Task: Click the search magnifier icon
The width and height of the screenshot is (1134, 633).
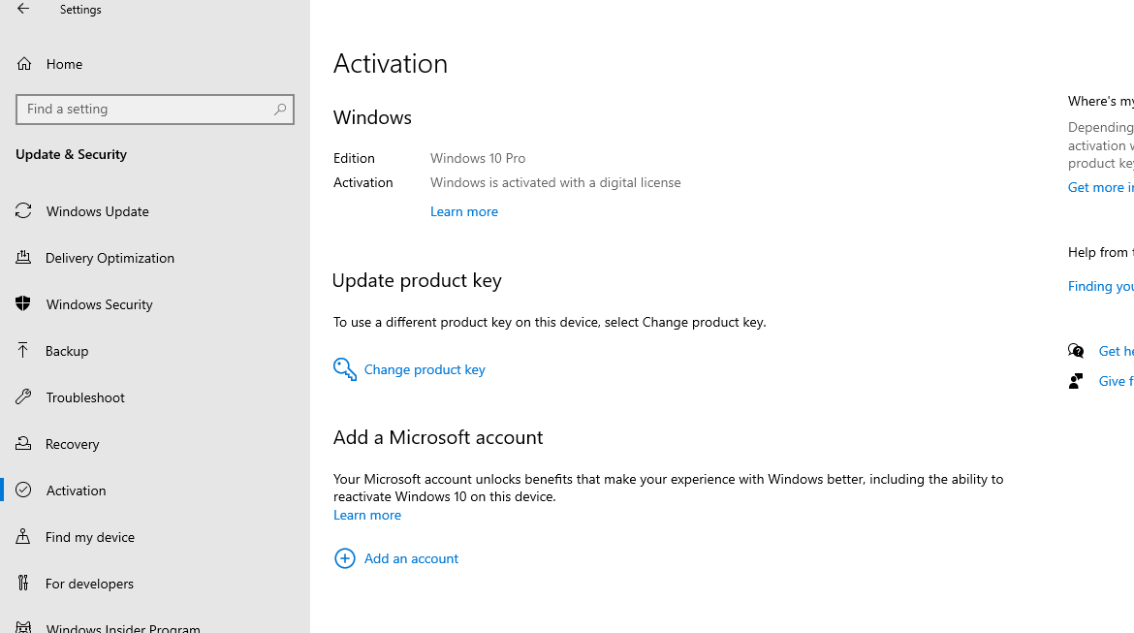Action: [280, 110]
